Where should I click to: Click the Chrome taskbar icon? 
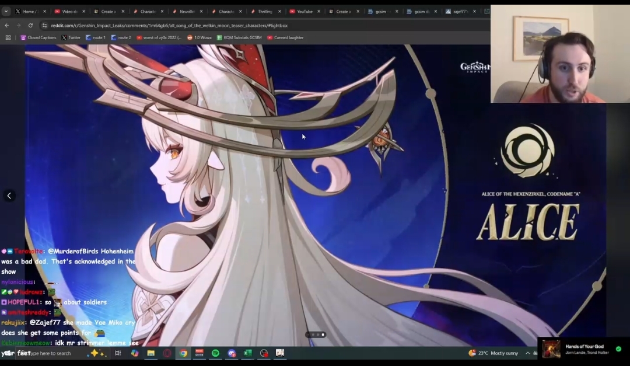click(183, 353)
